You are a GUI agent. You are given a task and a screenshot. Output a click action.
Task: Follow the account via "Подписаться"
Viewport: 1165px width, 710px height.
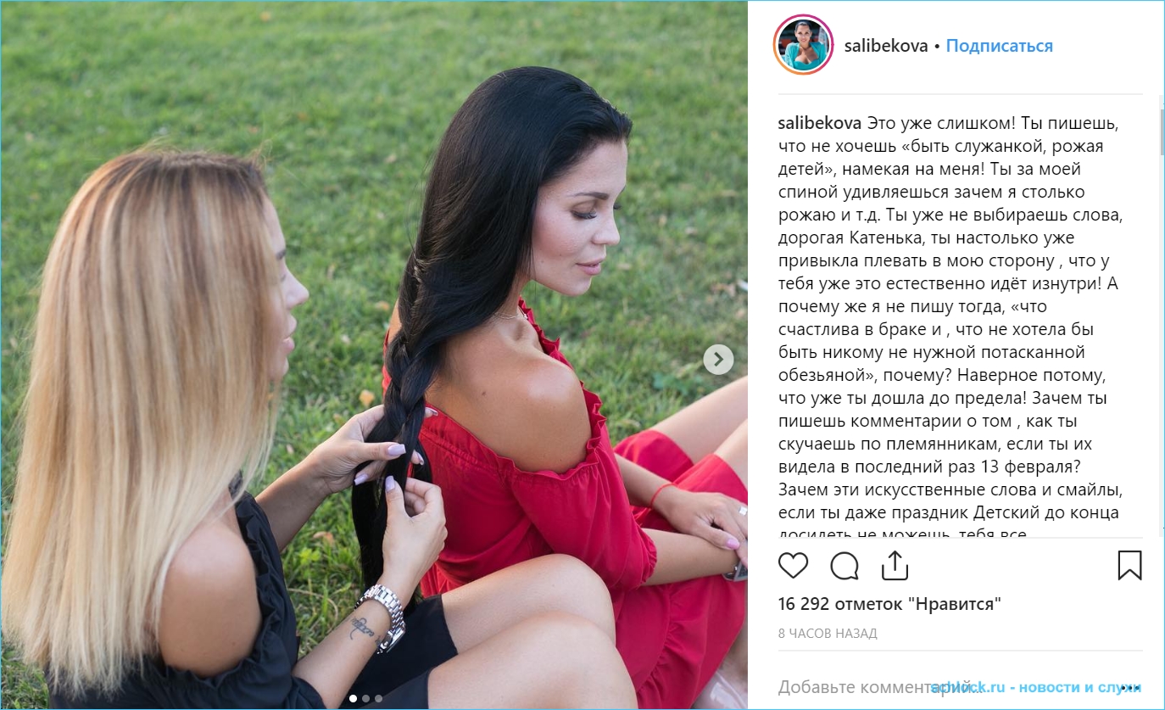point(999,46)
